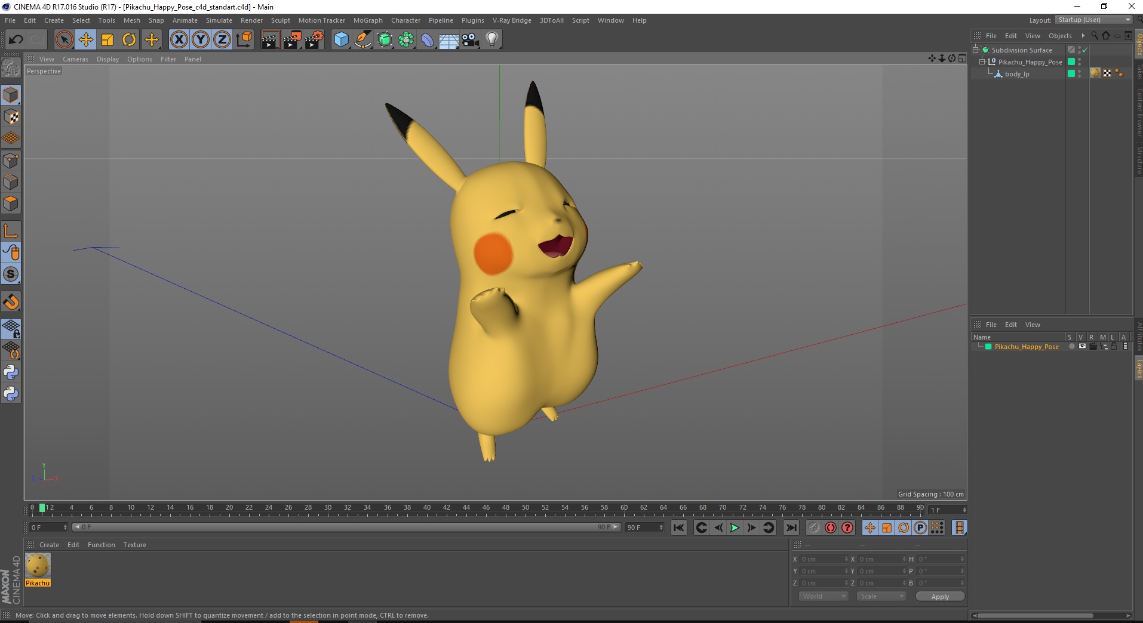Image resolution: width=1143 pixels, height=623 pixels.
Task: Add a Cube primitive object
Action: click(x=341, y=40)
